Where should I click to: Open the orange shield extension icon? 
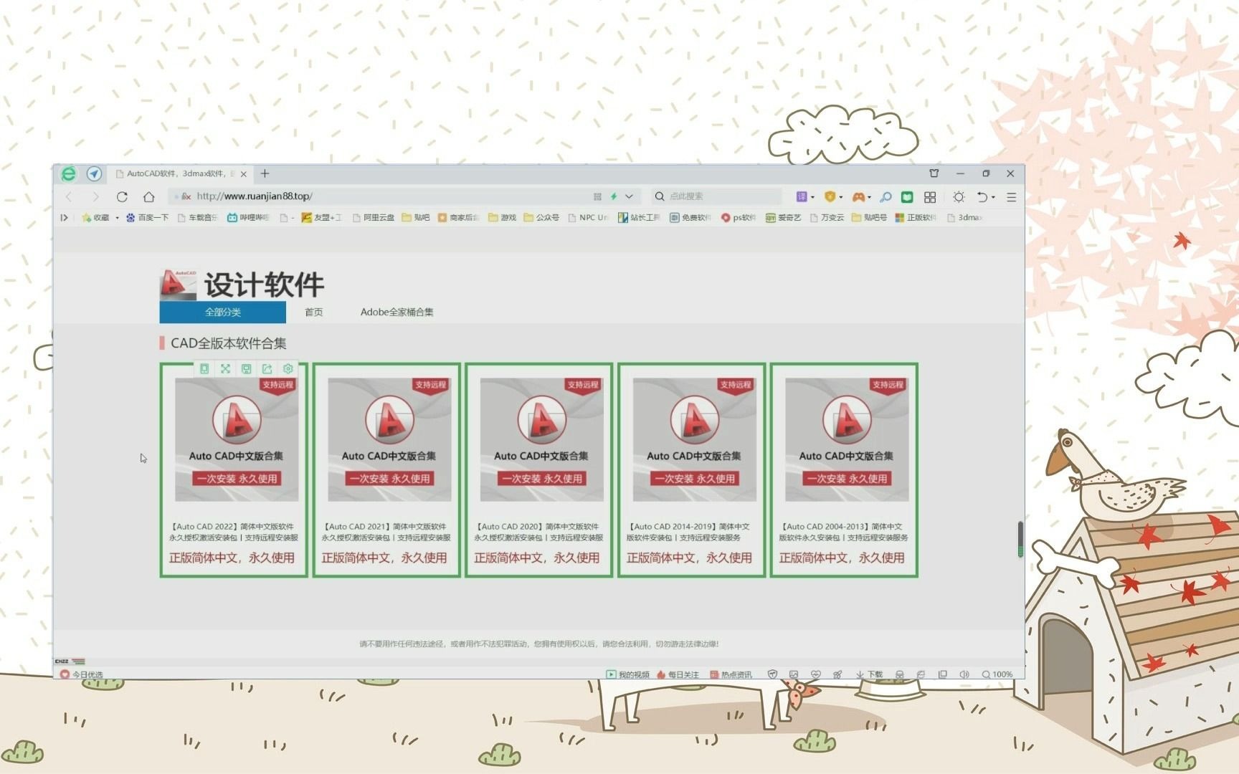point(830,196)
